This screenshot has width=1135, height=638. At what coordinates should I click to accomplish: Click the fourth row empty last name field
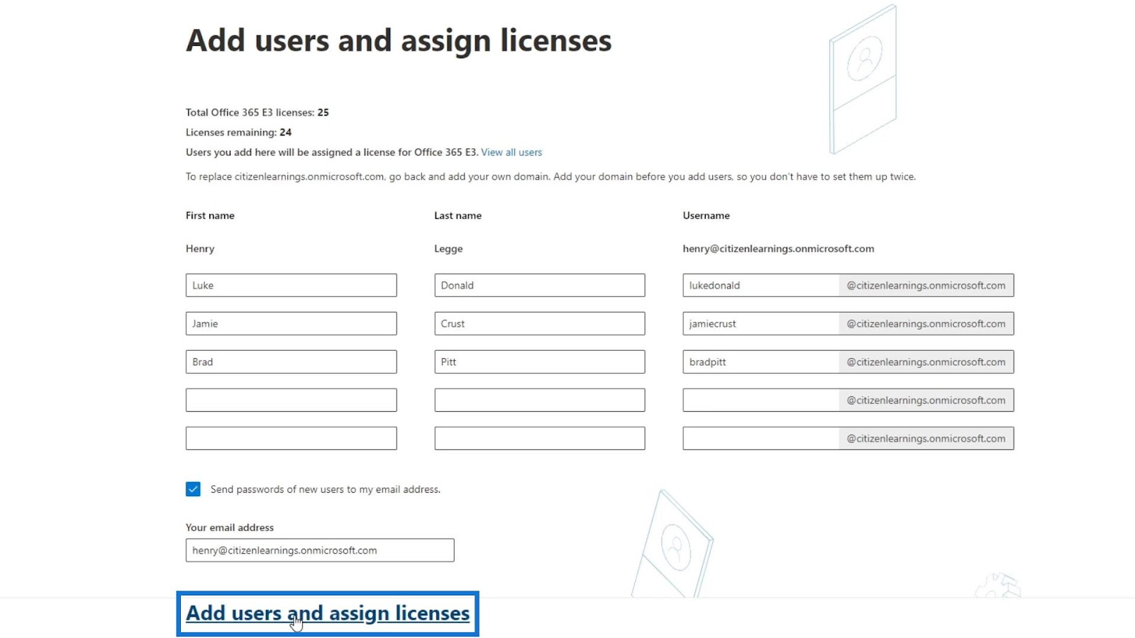click(540, 401)
